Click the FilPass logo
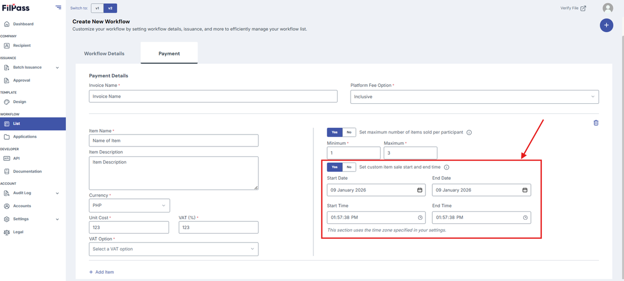 15,8
